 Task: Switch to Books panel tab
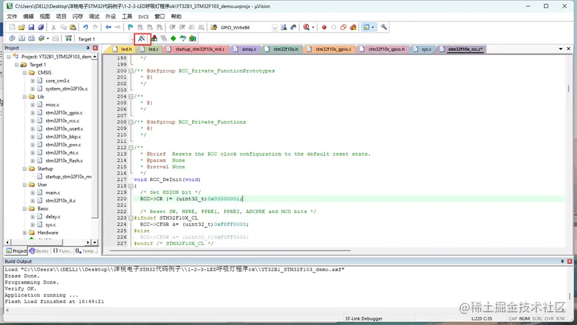coord(39,251)
